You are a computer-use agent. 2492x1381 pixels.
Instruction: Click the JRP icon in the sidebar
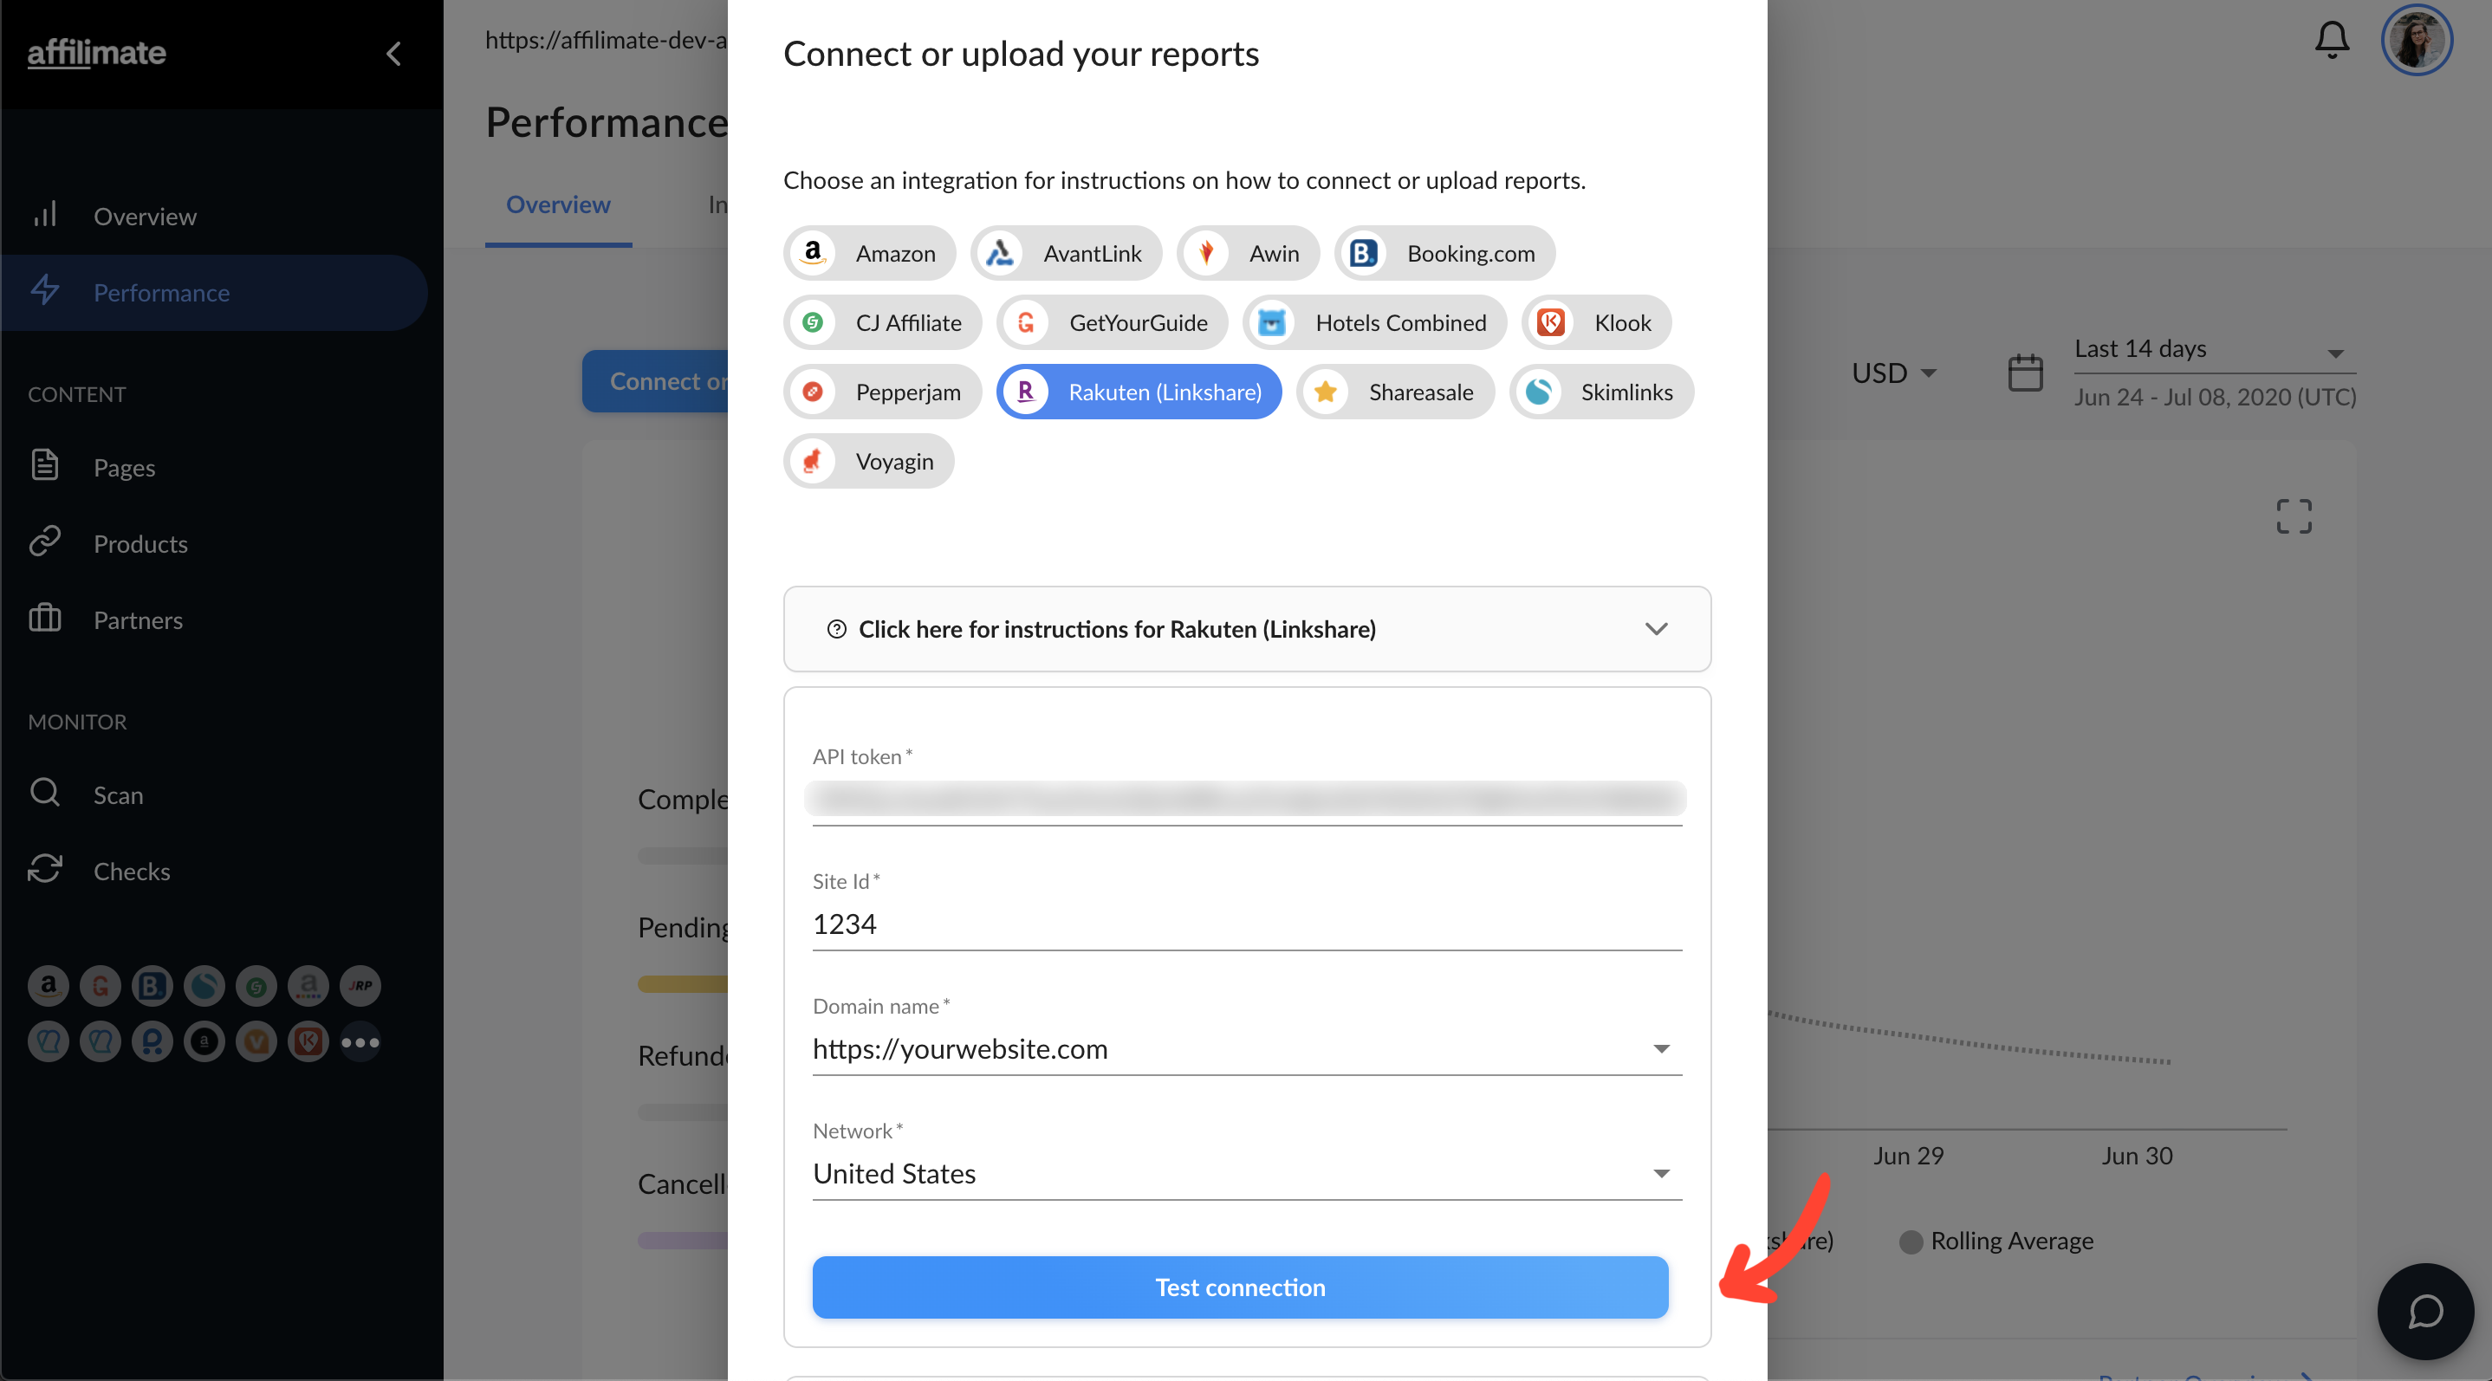(360, 985)
